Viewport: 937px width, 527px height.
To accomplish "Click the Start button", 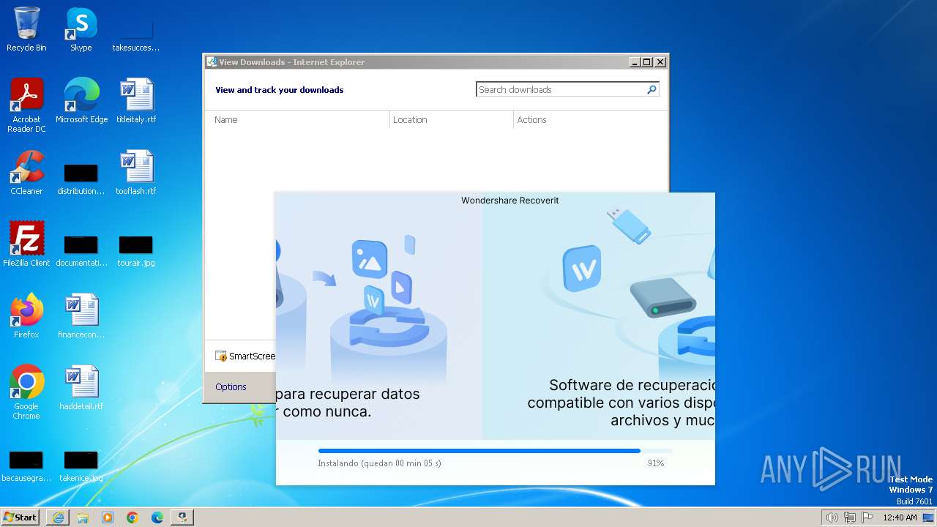I will (20, 517).
